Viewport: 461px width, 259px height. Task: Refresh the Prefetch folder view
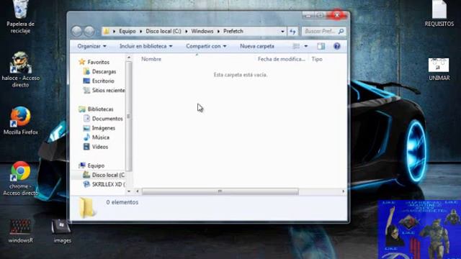coord(292,31)
